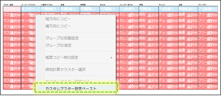The height and width of the screenshot is (97, 221).
Task: Choose グループID自動設定 menu item
Action: (62, 38)
